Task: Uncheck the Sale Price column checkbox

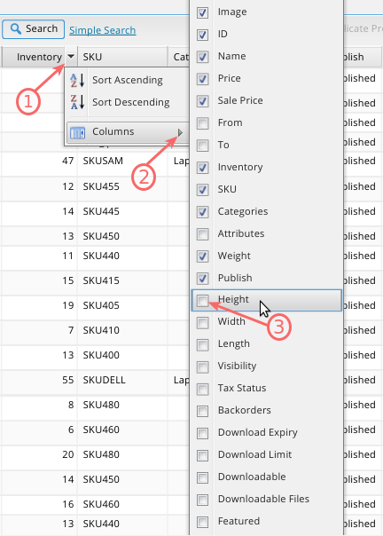Action: pyautogui.click(x=203, y=101)
